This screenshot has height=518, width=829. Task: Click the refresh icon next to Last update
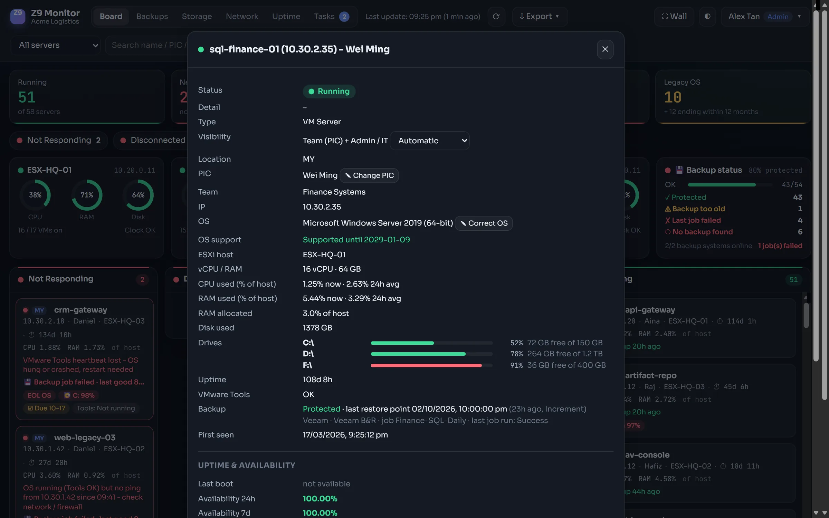(x=496, y=16)
